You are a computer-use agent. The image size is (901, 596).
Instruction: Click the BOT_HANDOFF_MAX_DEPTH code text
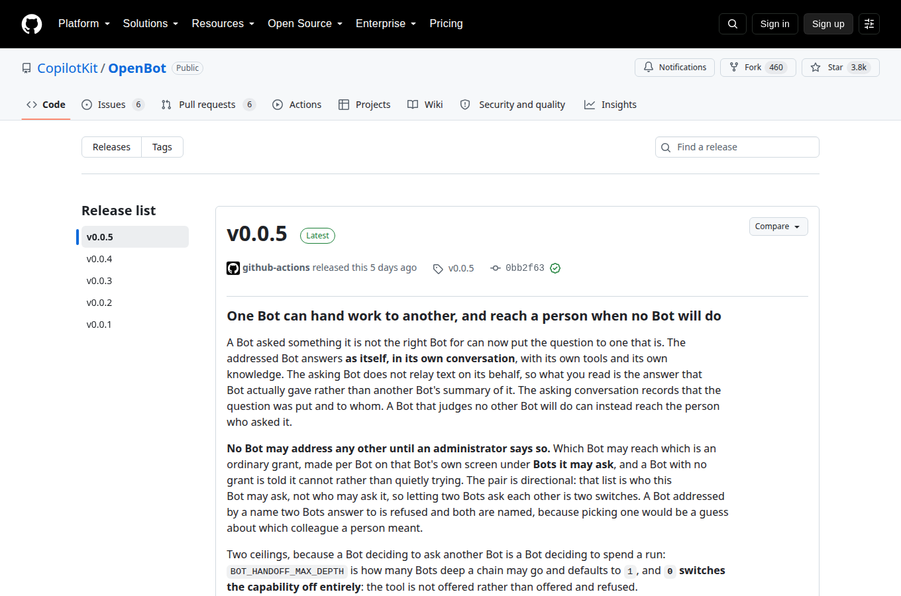287,571
